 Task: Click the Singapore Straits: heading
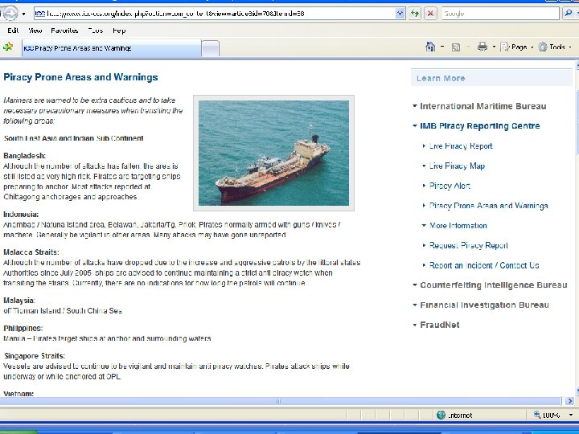[x=35, y=356]
